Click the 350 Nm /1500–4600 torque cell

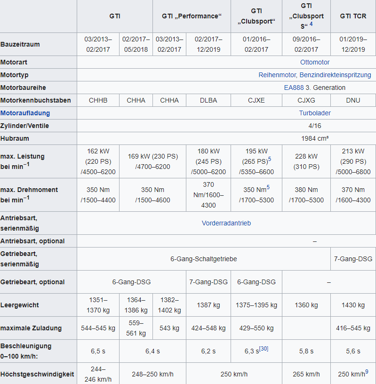[x=152, y=195]
